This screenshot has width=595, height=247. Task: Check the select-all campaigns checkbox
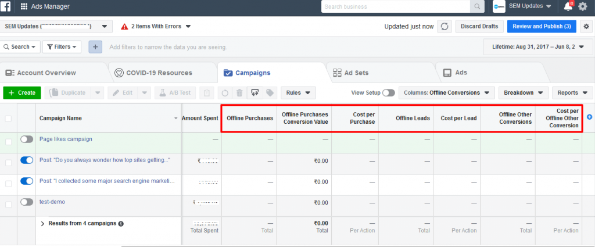click(8, 119)
